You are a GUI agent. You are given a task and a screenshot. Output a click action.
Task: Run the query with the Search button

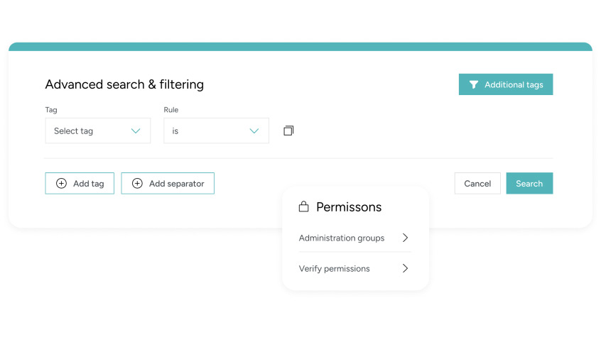tap(529, 184)
